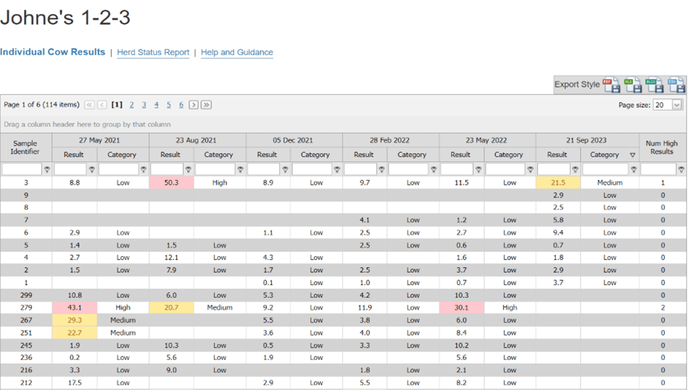Navigate to page 6 of results
The height and width of the screenshot is (390, 690).
pos(181,105)
